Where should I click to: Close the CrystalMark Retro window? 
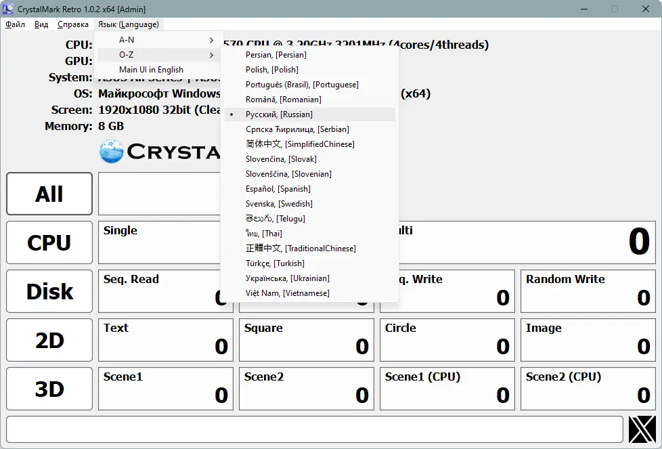[x=646, y=9]
